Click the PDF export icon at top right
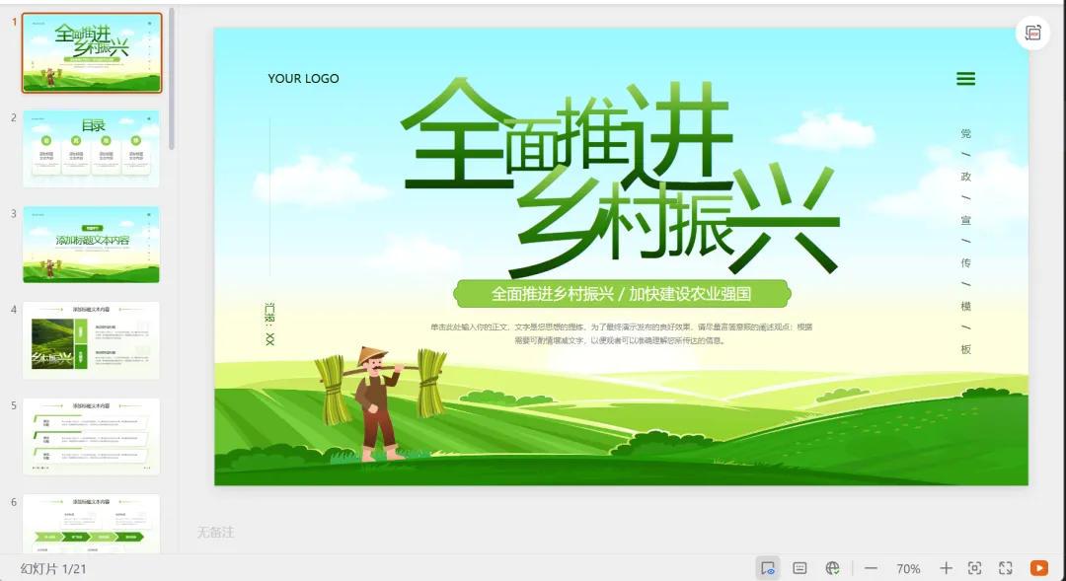 tap(1032, 33)
